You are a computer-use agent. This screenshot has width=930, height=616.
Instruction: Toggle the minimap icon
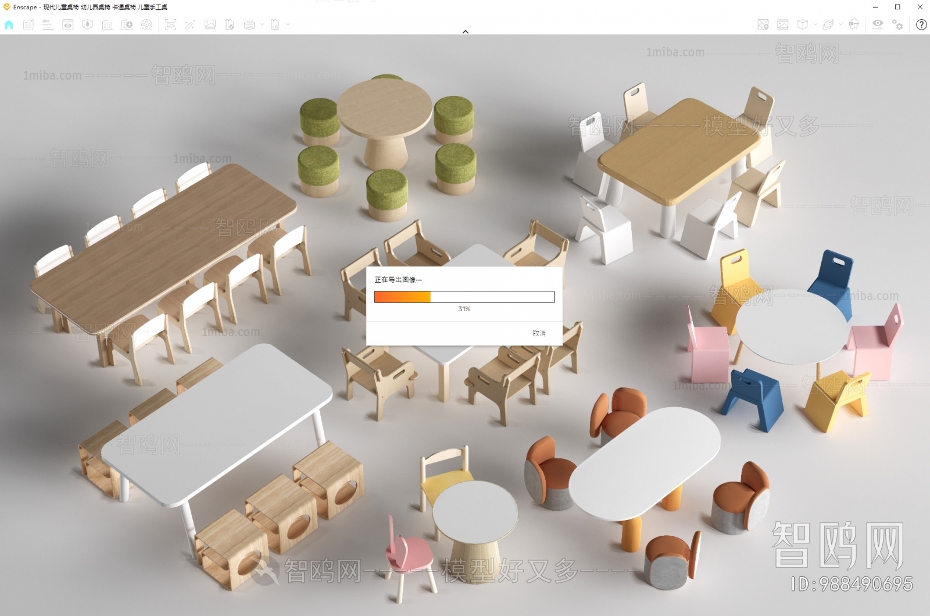point(763,24)
